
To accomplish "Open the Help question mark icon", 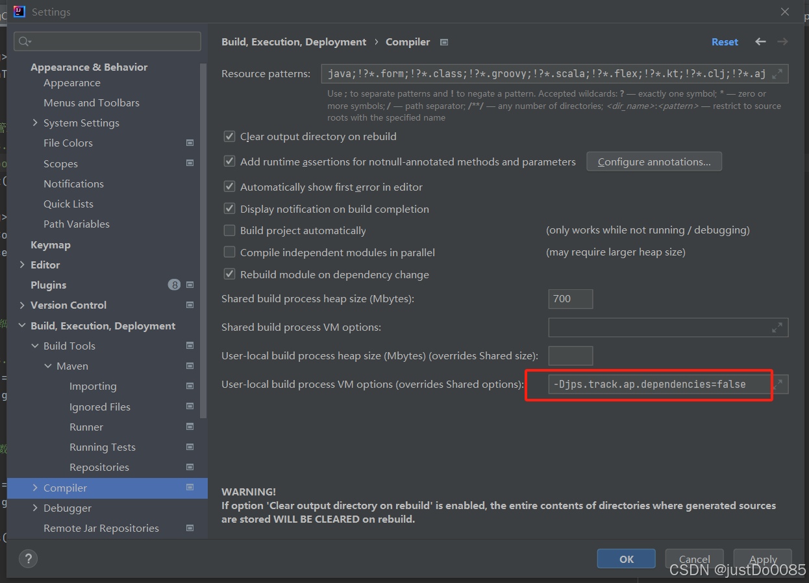I will [x=28, y=558].
